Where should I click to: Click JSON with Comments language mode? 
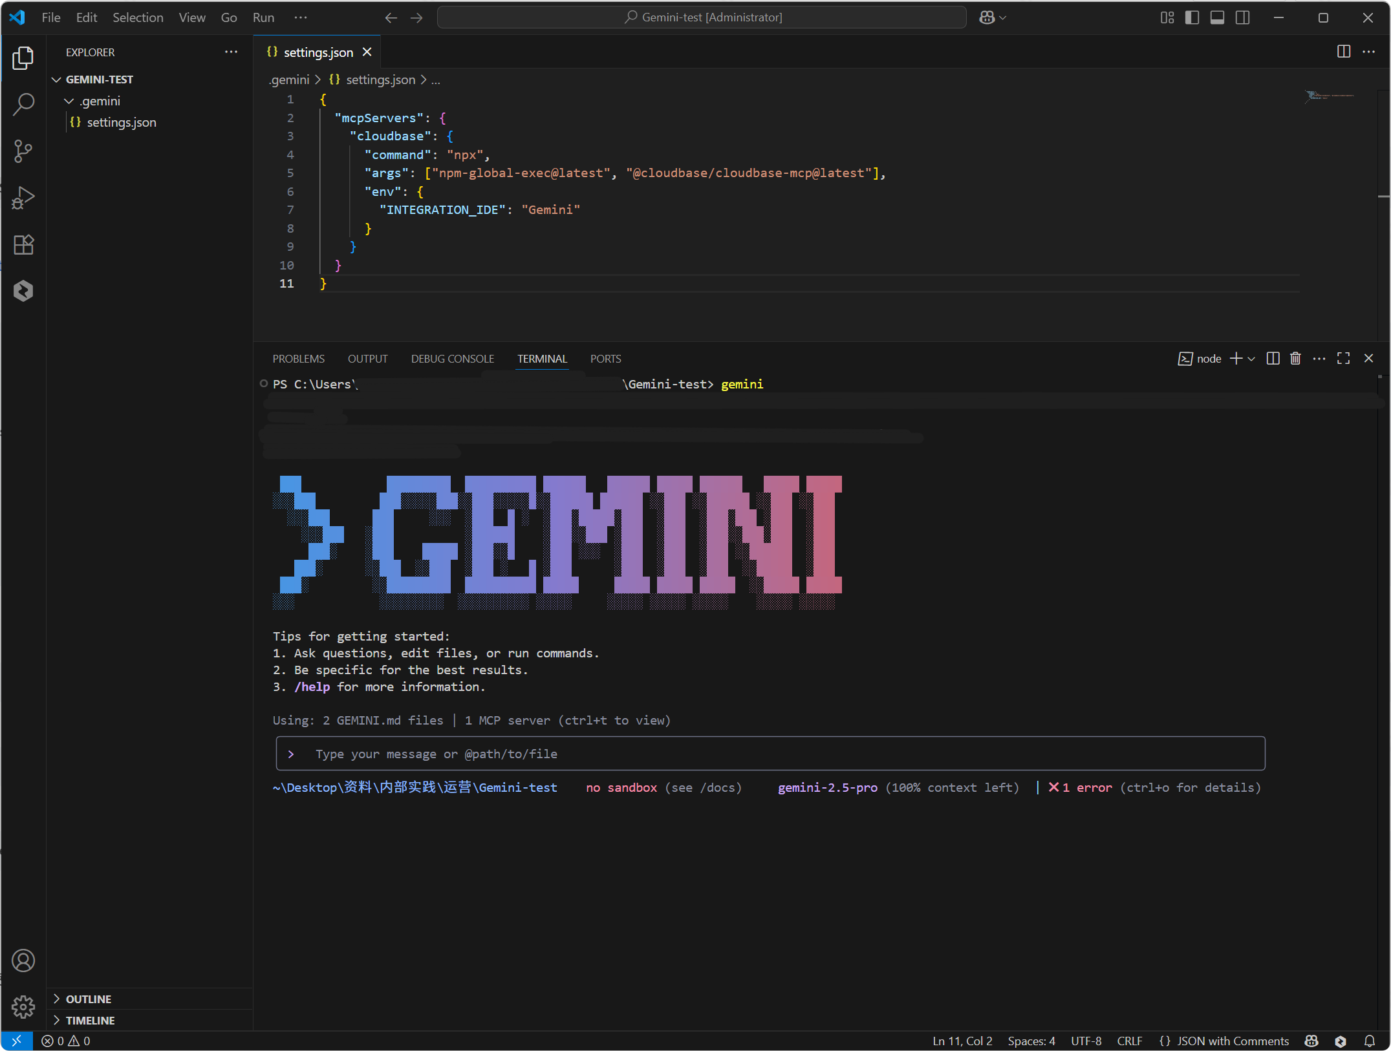pyautogui.click(x=1232, y=1041)
